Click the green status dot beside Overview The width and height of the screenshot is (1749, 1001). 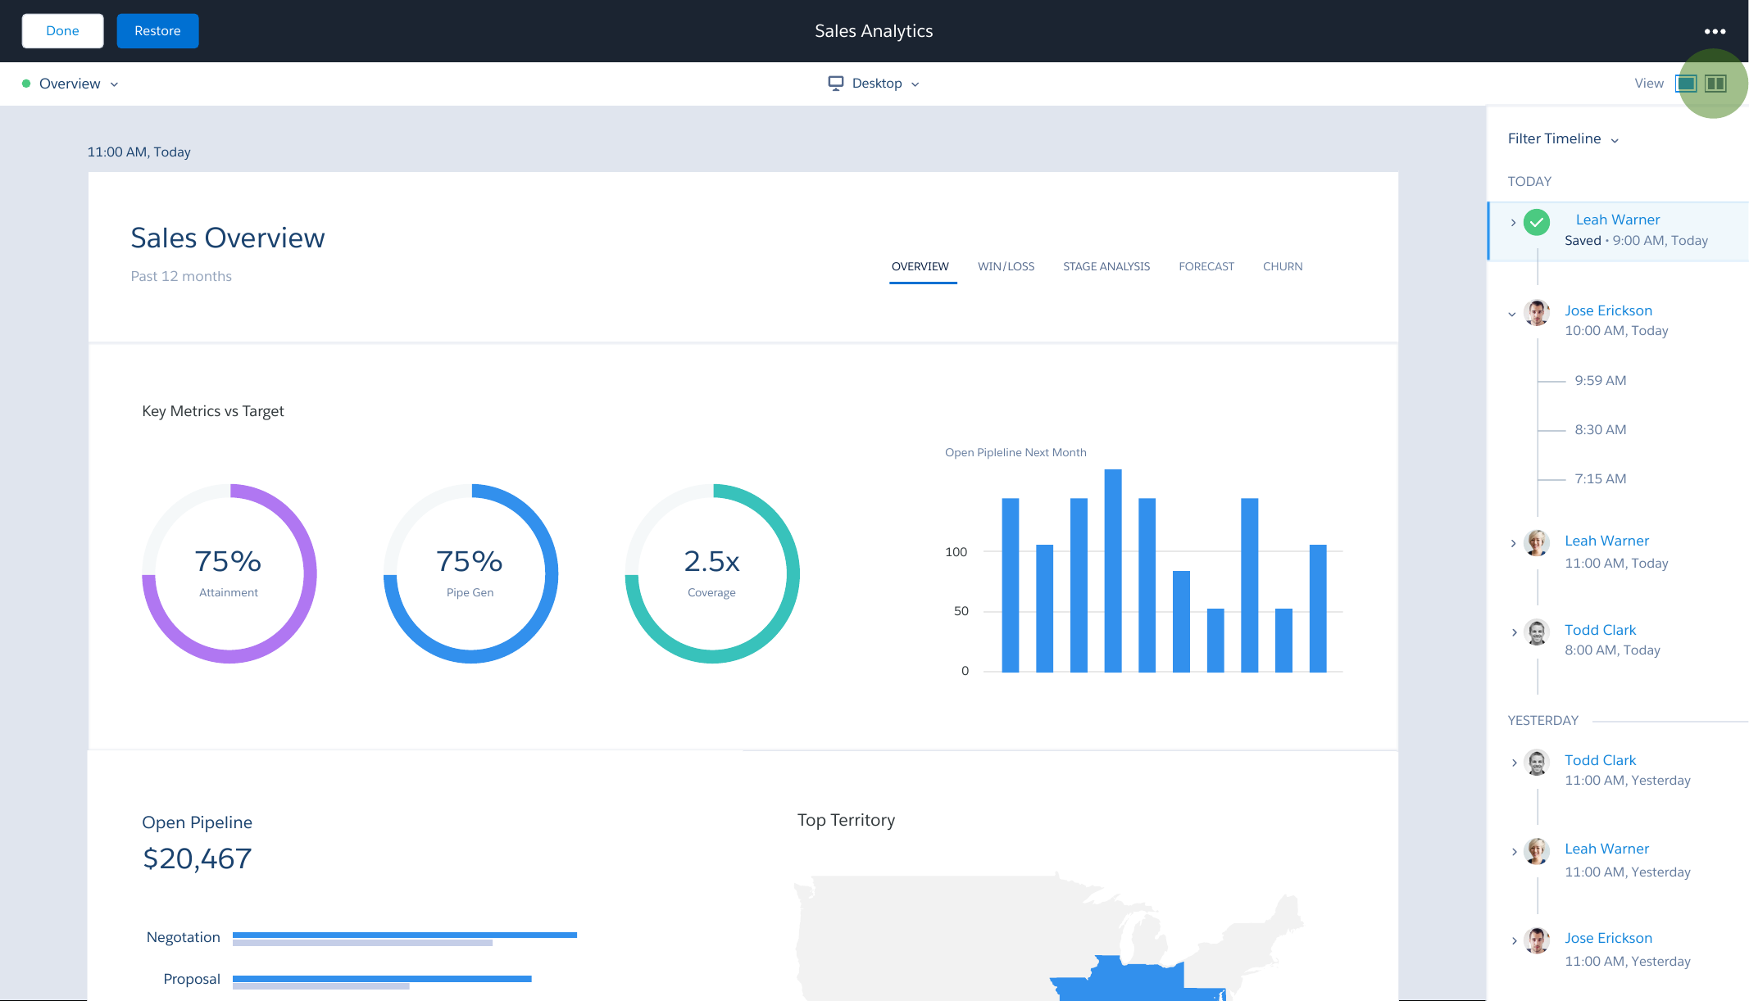click(26, 84)
